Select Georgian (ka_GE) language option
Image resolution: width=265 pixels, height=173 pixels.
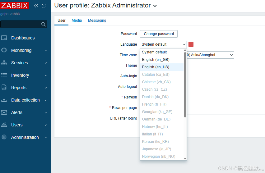[162, 112]
